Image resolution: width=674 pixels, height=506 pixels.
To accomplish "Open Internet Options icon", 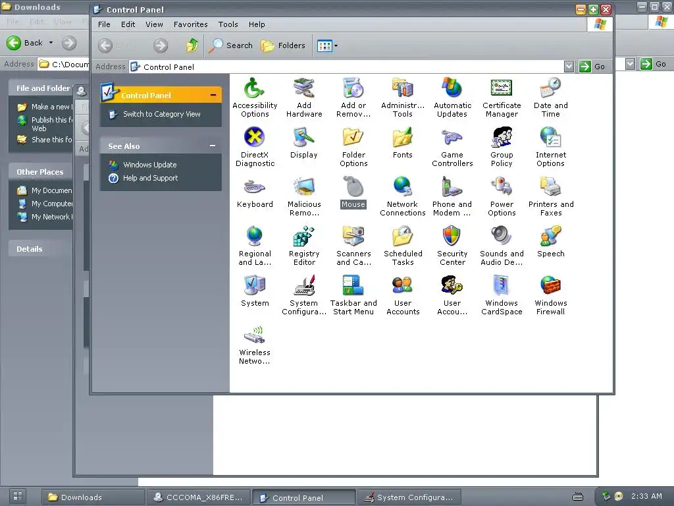I will point(551,147).
